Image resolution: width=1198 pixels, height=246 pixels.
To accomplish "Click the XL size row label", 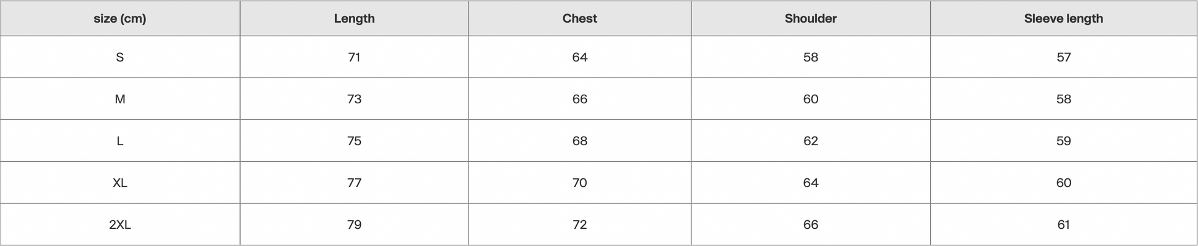I will click(x=120, y=183).
